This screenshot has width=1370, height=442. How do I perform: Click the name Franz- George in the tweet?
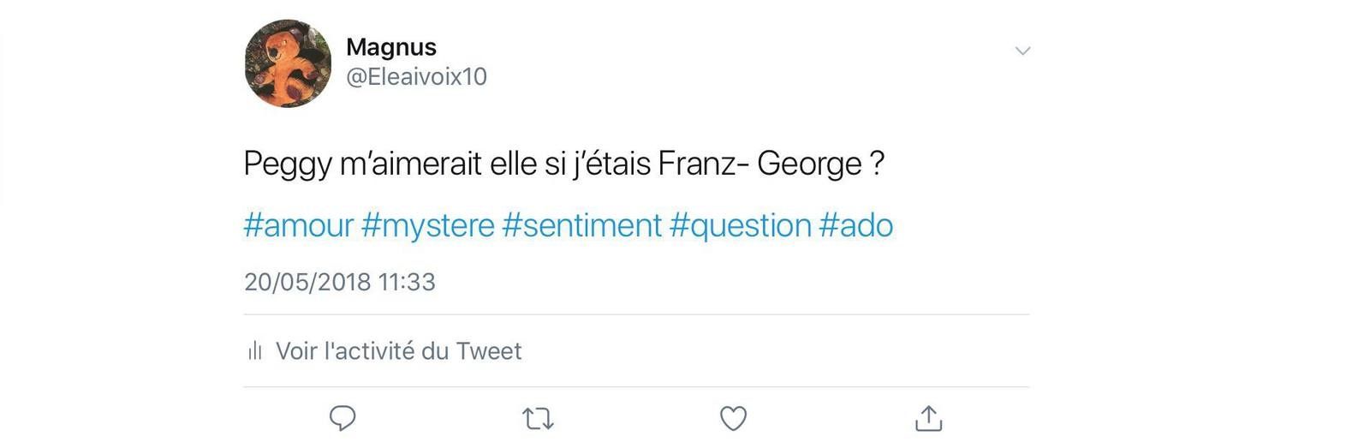(760, 164)
